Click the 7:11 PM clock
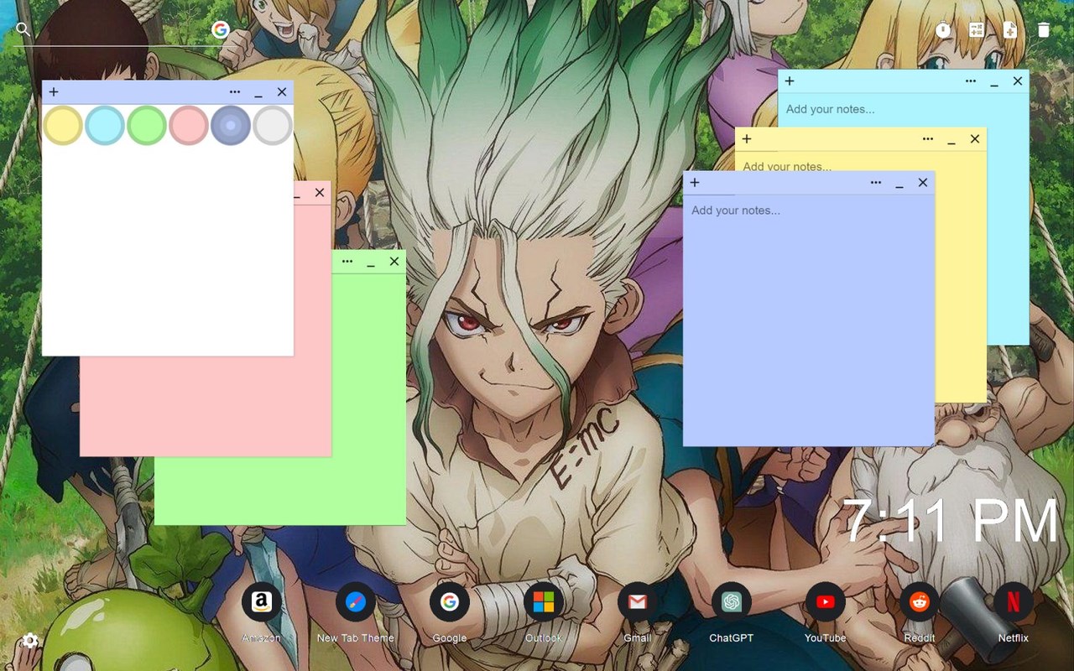Viewport: 1074px width, 671px height. (x=951, y=520)
